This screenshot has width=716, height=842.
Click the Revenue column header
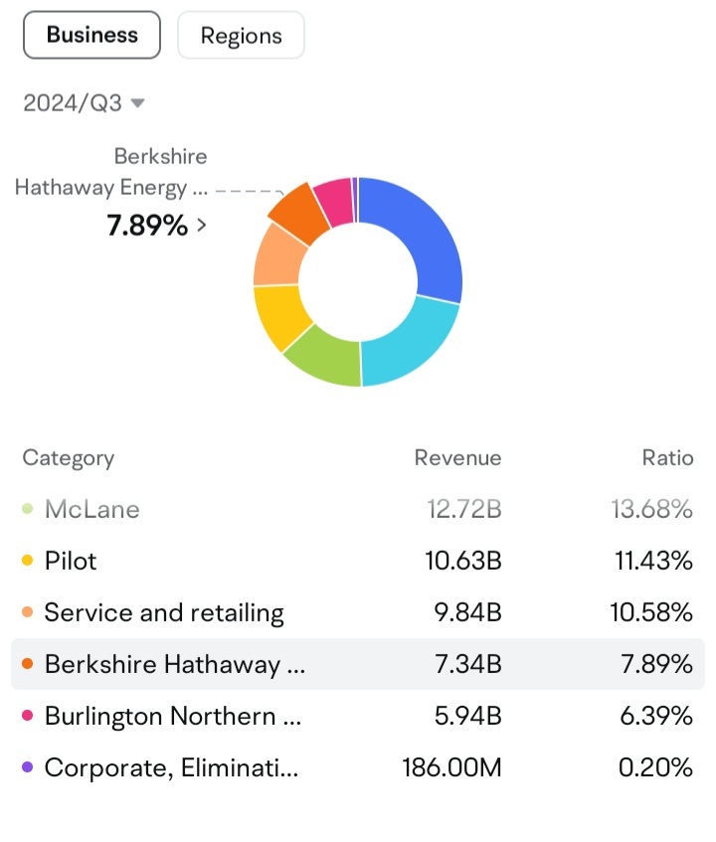(x=457, y=458)
